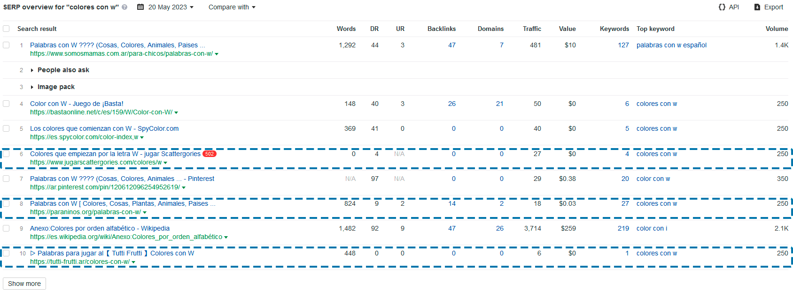Check the box for the Pinterest result

[x=6, y=179]
